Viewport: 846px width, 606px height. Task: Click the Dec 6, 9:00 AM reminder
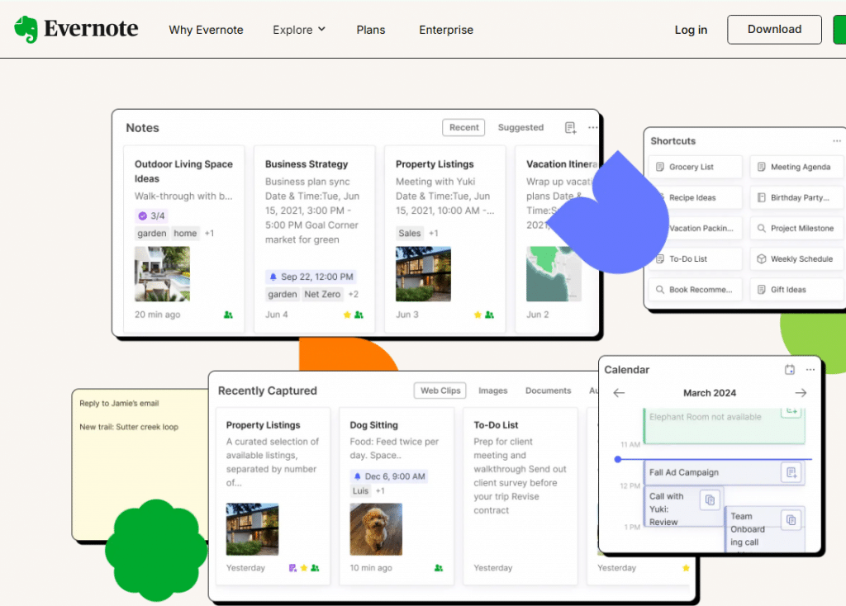pyautogui.click(x=389, y=476)
